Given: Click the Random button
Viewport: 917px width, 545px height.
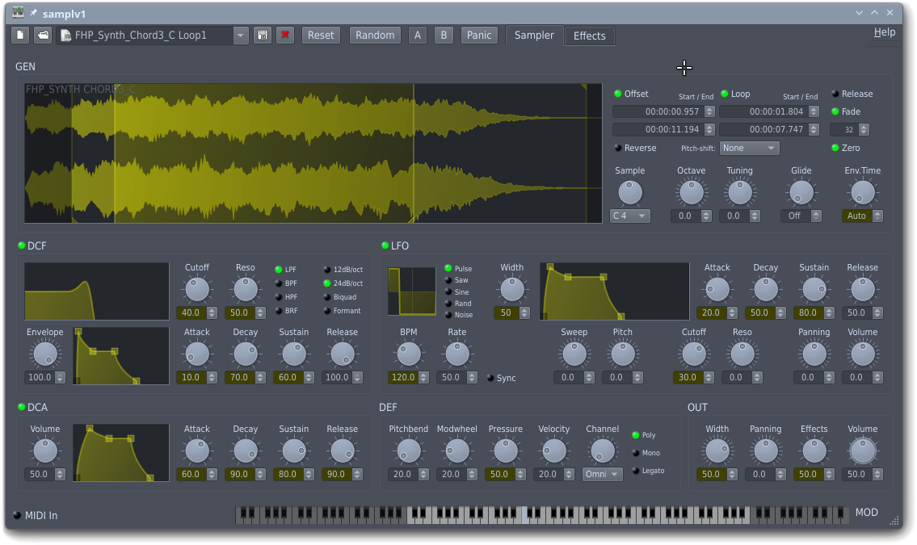Looking at the screenshot, I should [x=375, y=35].
